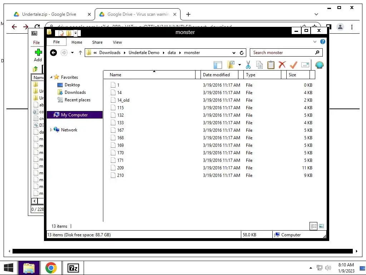Open the File ribbon tab

point(56,42)
